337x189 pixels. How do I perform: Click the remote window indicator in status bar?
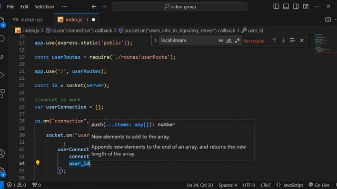[2, 185]
